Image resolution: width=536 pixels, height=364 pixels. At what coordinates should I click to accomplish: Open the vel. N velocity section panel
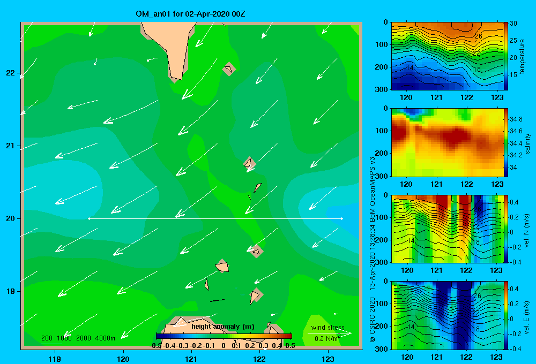click(x=448, y=229)
